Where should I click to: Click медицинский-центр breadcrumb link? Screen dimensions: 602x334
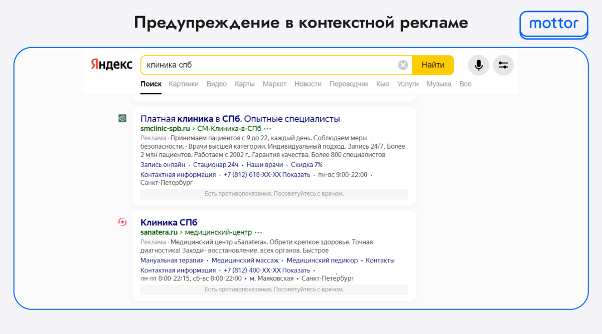[x=218, y=232]
